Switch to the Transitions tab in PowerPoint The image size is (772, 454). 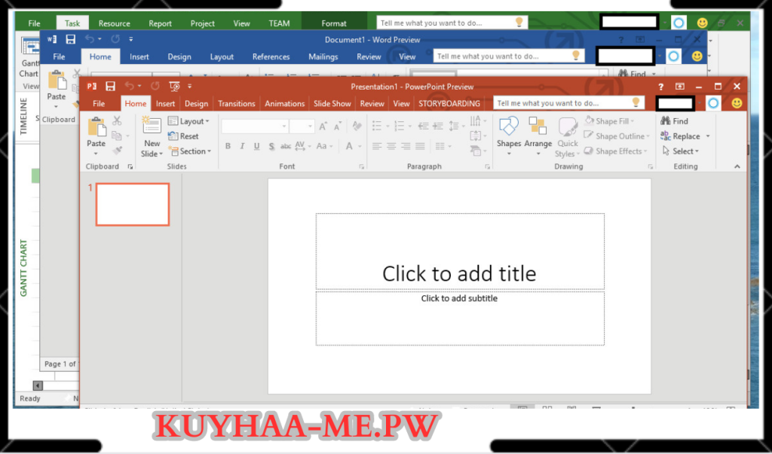point(236,103)
